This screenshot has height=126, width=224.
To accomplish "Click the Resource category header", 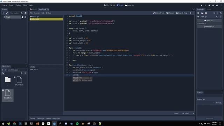I will 209,21.
